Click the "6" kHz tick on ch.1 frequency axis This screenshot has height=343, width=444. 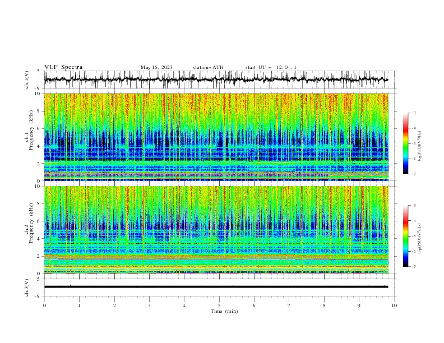(x=40, y=128)
